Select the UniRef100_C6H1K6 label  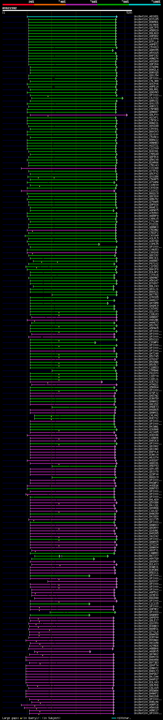tap(146, 253)
